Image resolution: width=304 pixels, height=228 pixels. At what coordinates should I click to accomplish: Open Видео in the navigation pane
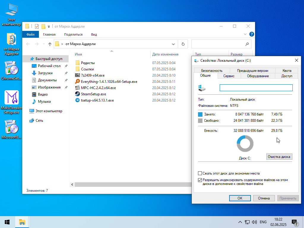pos(43,94)
